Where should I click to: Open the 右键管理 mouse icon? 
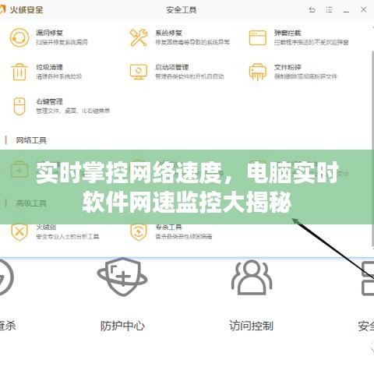(x=19, y=106)
